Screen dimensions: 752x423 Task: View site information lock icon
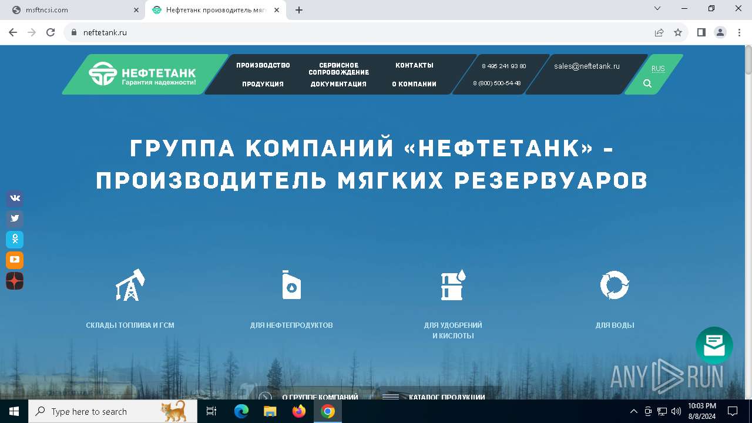click(74, 32)
